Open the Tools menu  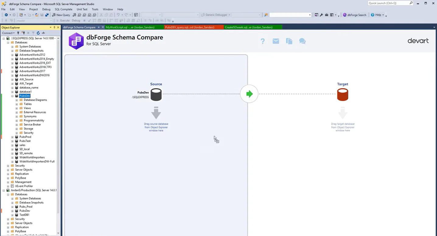(x=95, y=9)
